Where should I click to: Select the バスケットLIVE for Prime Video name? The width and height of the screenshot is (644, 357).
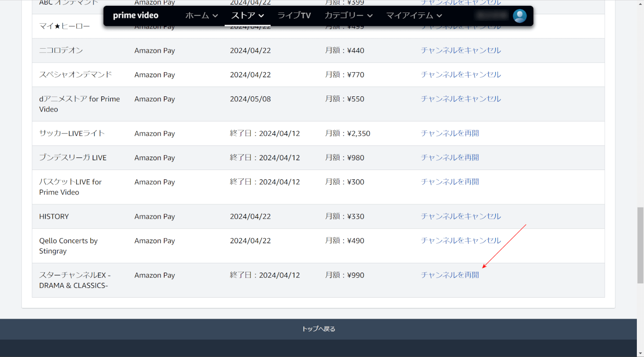pyautogui.click(x=71, y=187)
